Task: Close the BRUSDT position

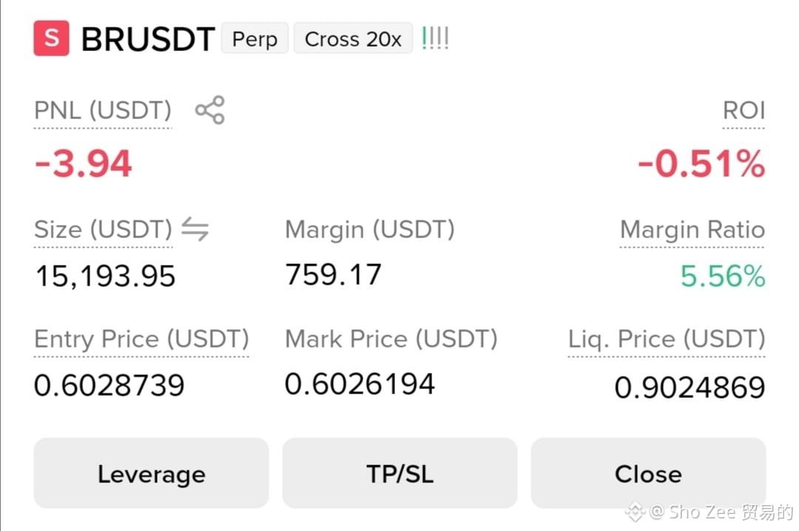Action: [648, 473]
